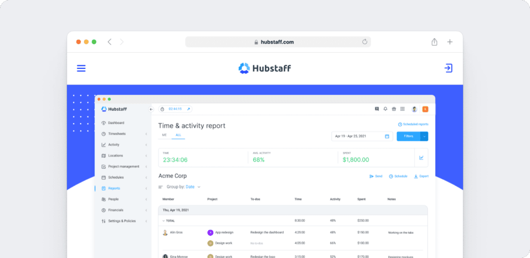Open the Scheduled reports link
Viewport: 530px width, 258px height.
coord(413,124)
